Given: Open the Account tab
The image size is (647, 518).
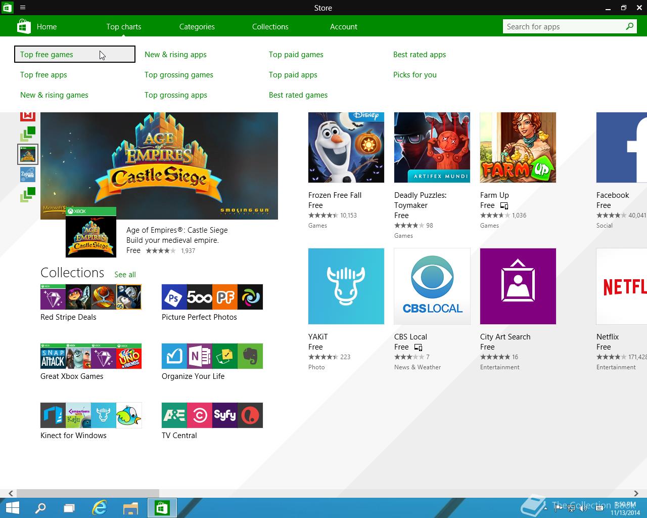Looking at the screenshot, I should 344,27.
